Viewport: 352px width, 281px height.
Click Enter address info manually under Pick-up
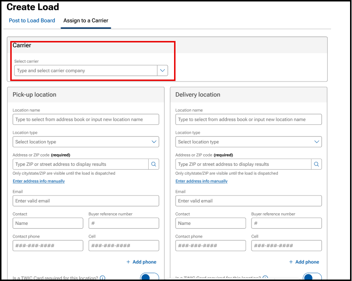[39, 181]
